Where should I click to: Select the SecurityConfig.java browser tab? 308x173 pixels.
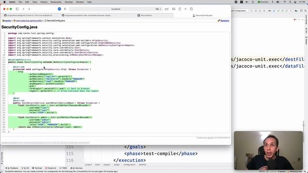pos(202,15)
